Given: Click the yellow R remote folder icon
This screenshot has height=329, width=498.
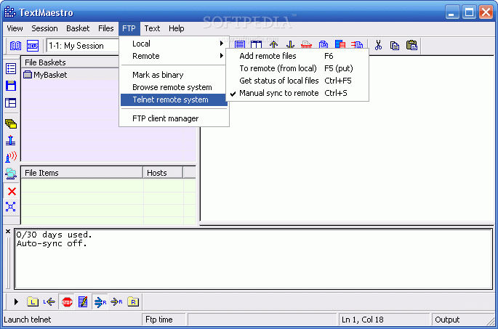Looking at the screenshot, I should pos(133,301).
